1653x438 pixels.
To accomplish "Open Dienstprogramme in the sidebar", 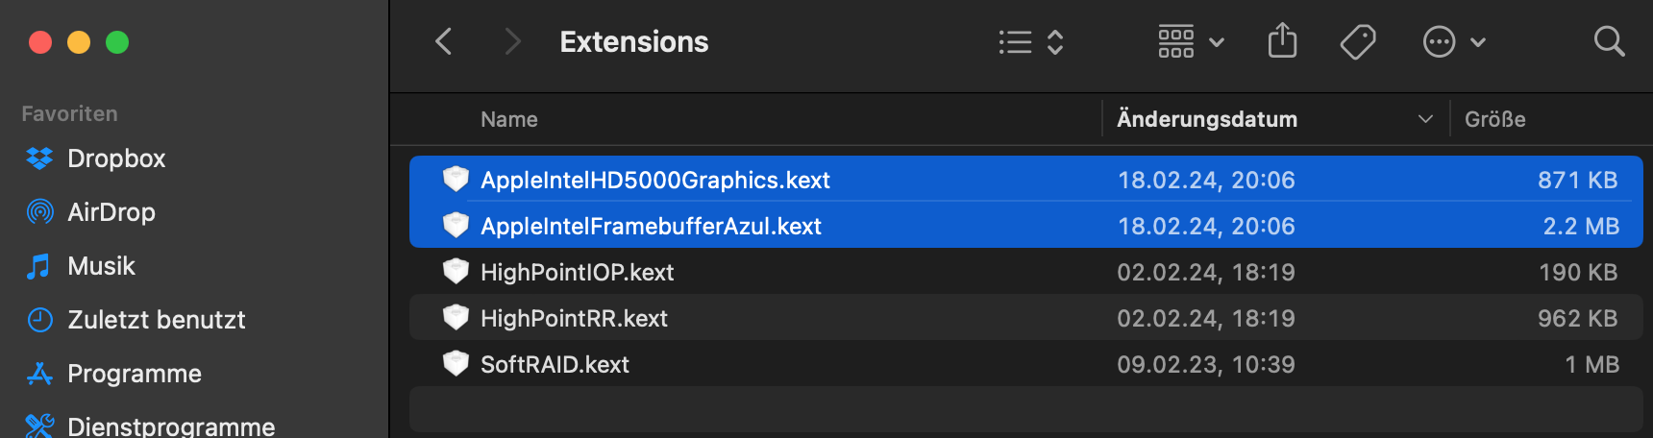I will click(170, 426).
